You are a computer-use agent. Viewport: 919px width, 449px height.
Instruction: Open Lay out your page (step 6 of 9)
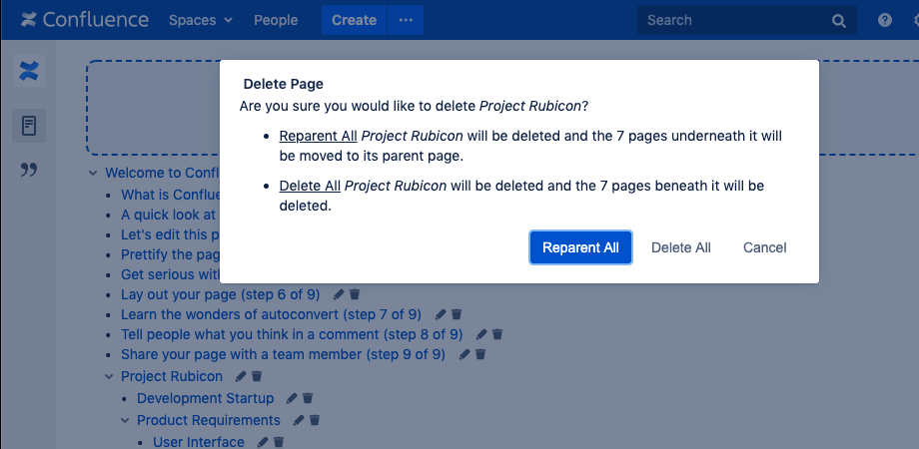[221, 294]
